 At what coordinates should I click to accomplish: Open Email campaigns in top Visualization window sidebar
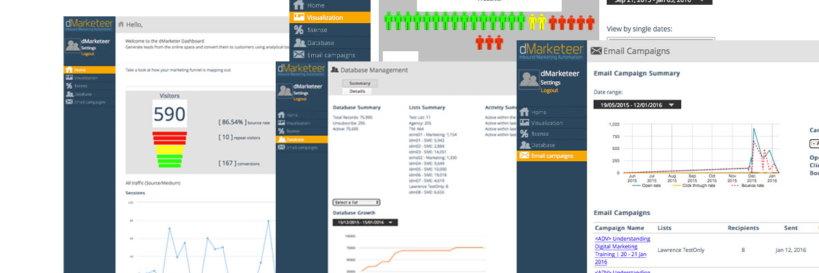pyautogui.click(x=330, y=55)
